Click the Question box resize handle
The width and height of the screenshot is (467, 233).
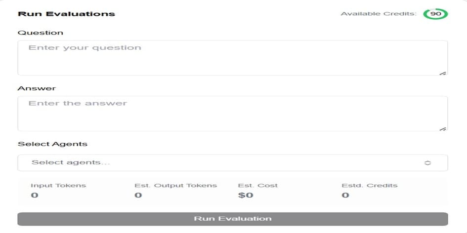click(x=443, y=73)
